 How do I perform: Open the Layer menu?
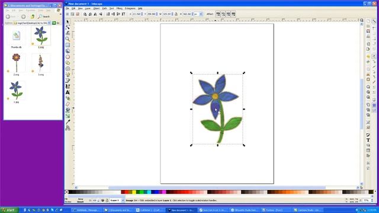(88, 8)
